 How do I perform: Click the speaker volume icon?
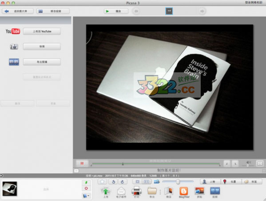coord(248,162)
